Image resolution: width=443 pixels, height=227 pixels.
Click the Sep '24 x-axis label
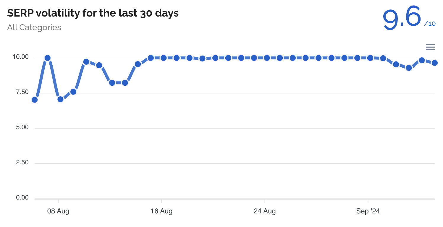368,211
